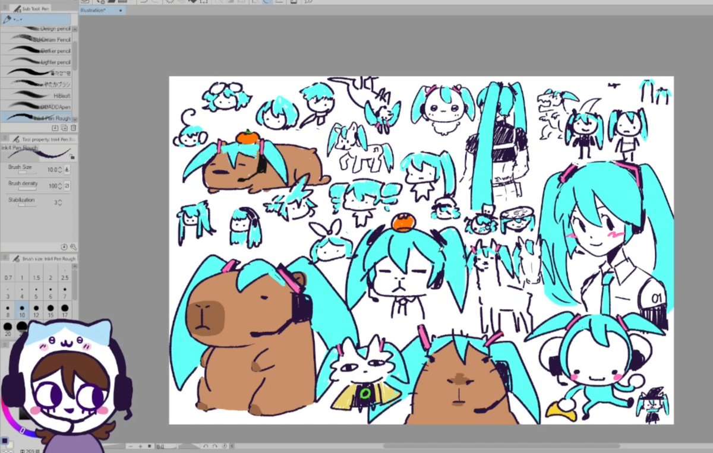The width and height of the screenshot is (713, 453).
Task: Open advanced tool settings with wrench icon
Action: coord(74,247)
